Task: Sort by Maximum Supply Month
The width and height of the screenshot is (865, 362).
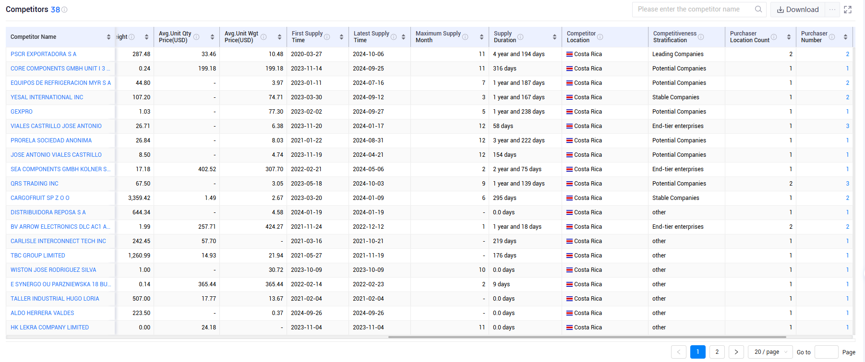Action: 481,37
